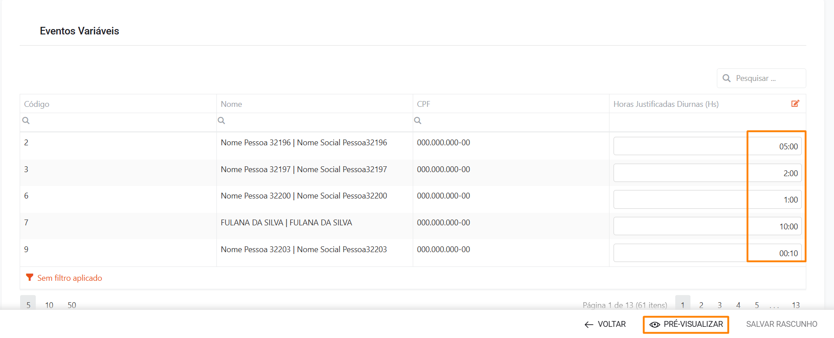
Task: Click the magnifier icon in CPF filter
Action: pos(418,121)
